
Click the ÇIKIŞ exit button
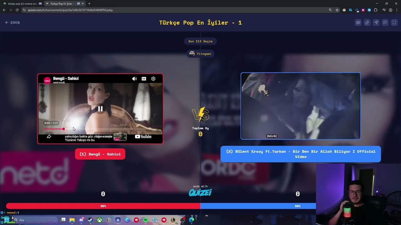coord(13,22)
